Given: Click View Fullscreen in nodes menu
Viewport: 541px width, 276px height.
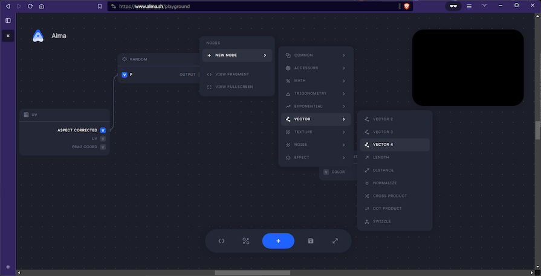Looking at the screenshot, I should (x=234, y=87).
